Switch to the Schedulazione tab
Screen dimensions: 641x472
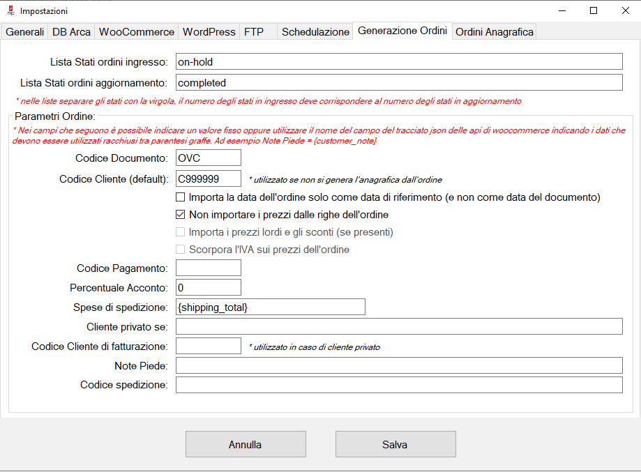point(315,32)
